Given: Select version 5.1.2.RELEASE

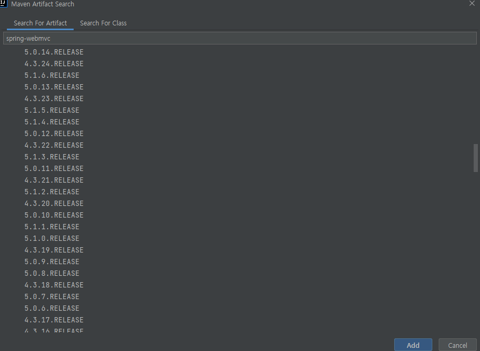Looking at the screenshot, I should pyautogui.click(x=52, y=192).
